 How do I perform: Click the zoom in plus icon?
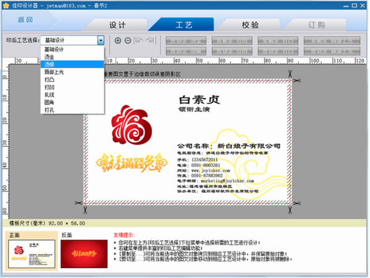click(x=118, y=41)
